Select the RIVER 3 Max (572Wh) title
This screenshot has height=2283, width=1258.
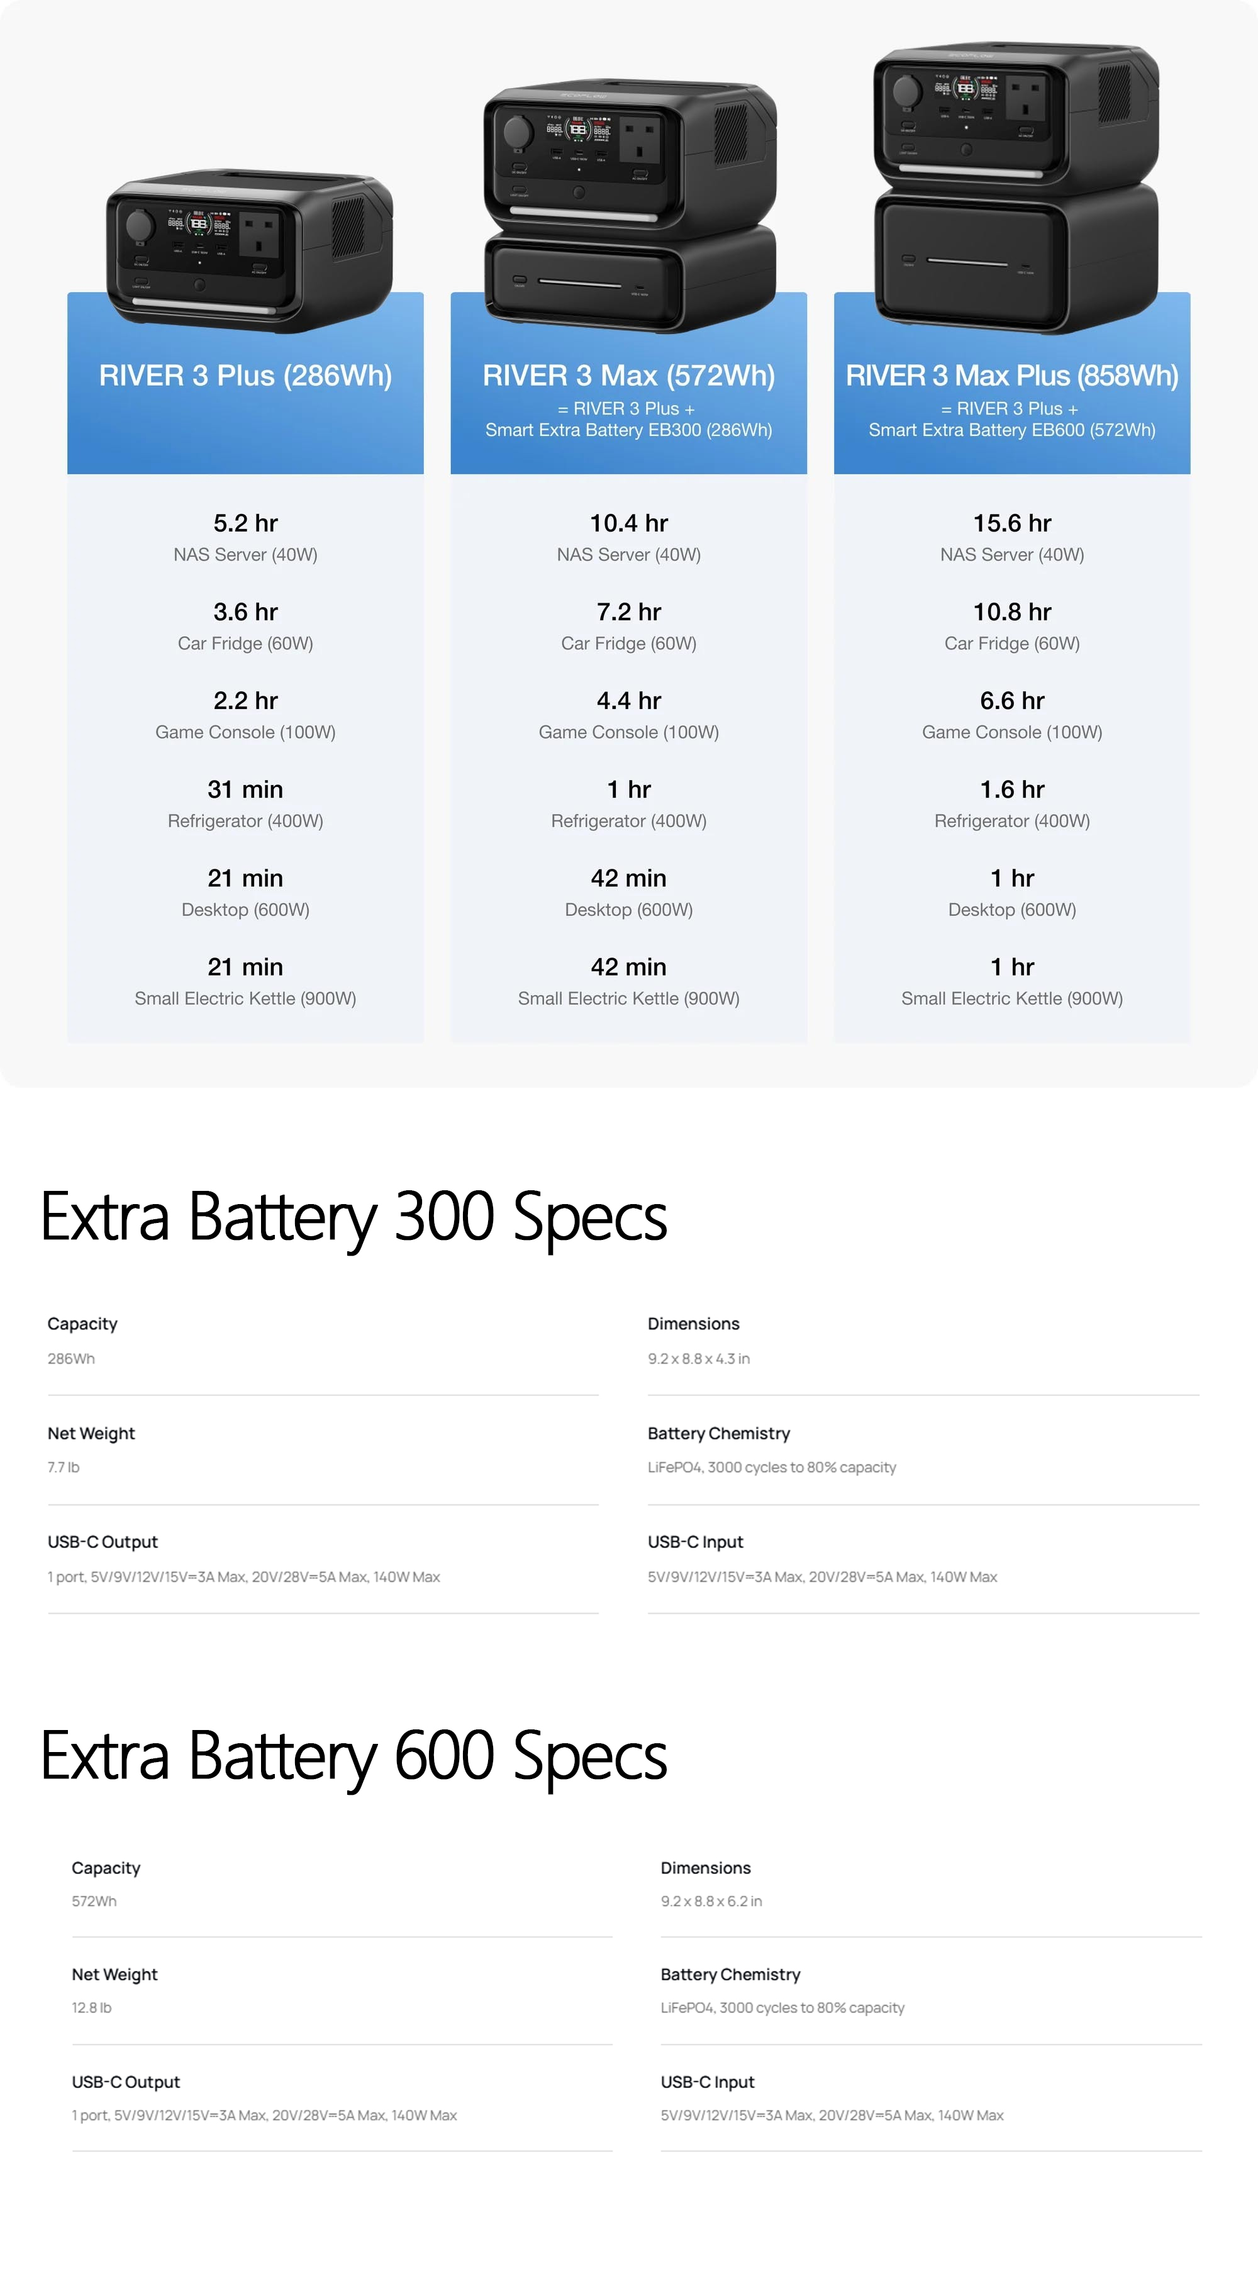click(x=628, y=376)
